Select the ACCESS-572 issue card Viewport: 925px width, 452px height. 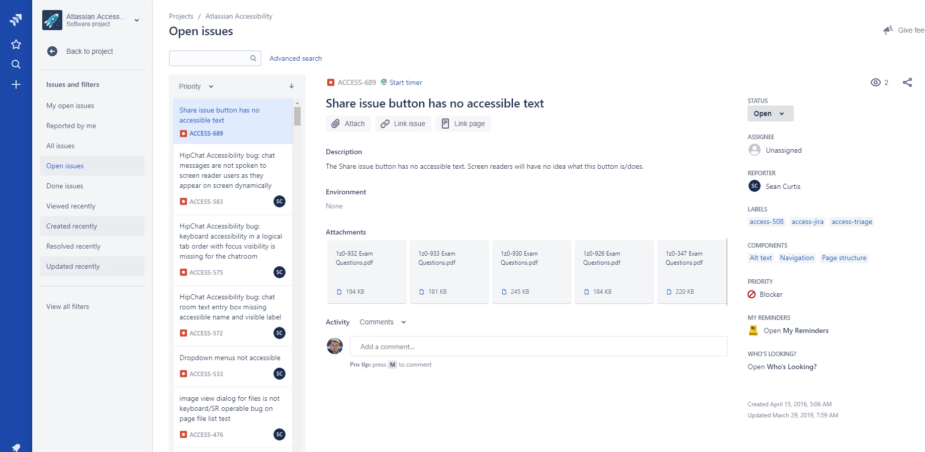tap(233, 316)
